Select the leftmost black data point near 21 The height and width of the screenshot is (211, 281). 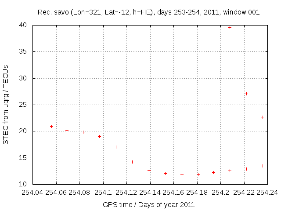[51, 126]
